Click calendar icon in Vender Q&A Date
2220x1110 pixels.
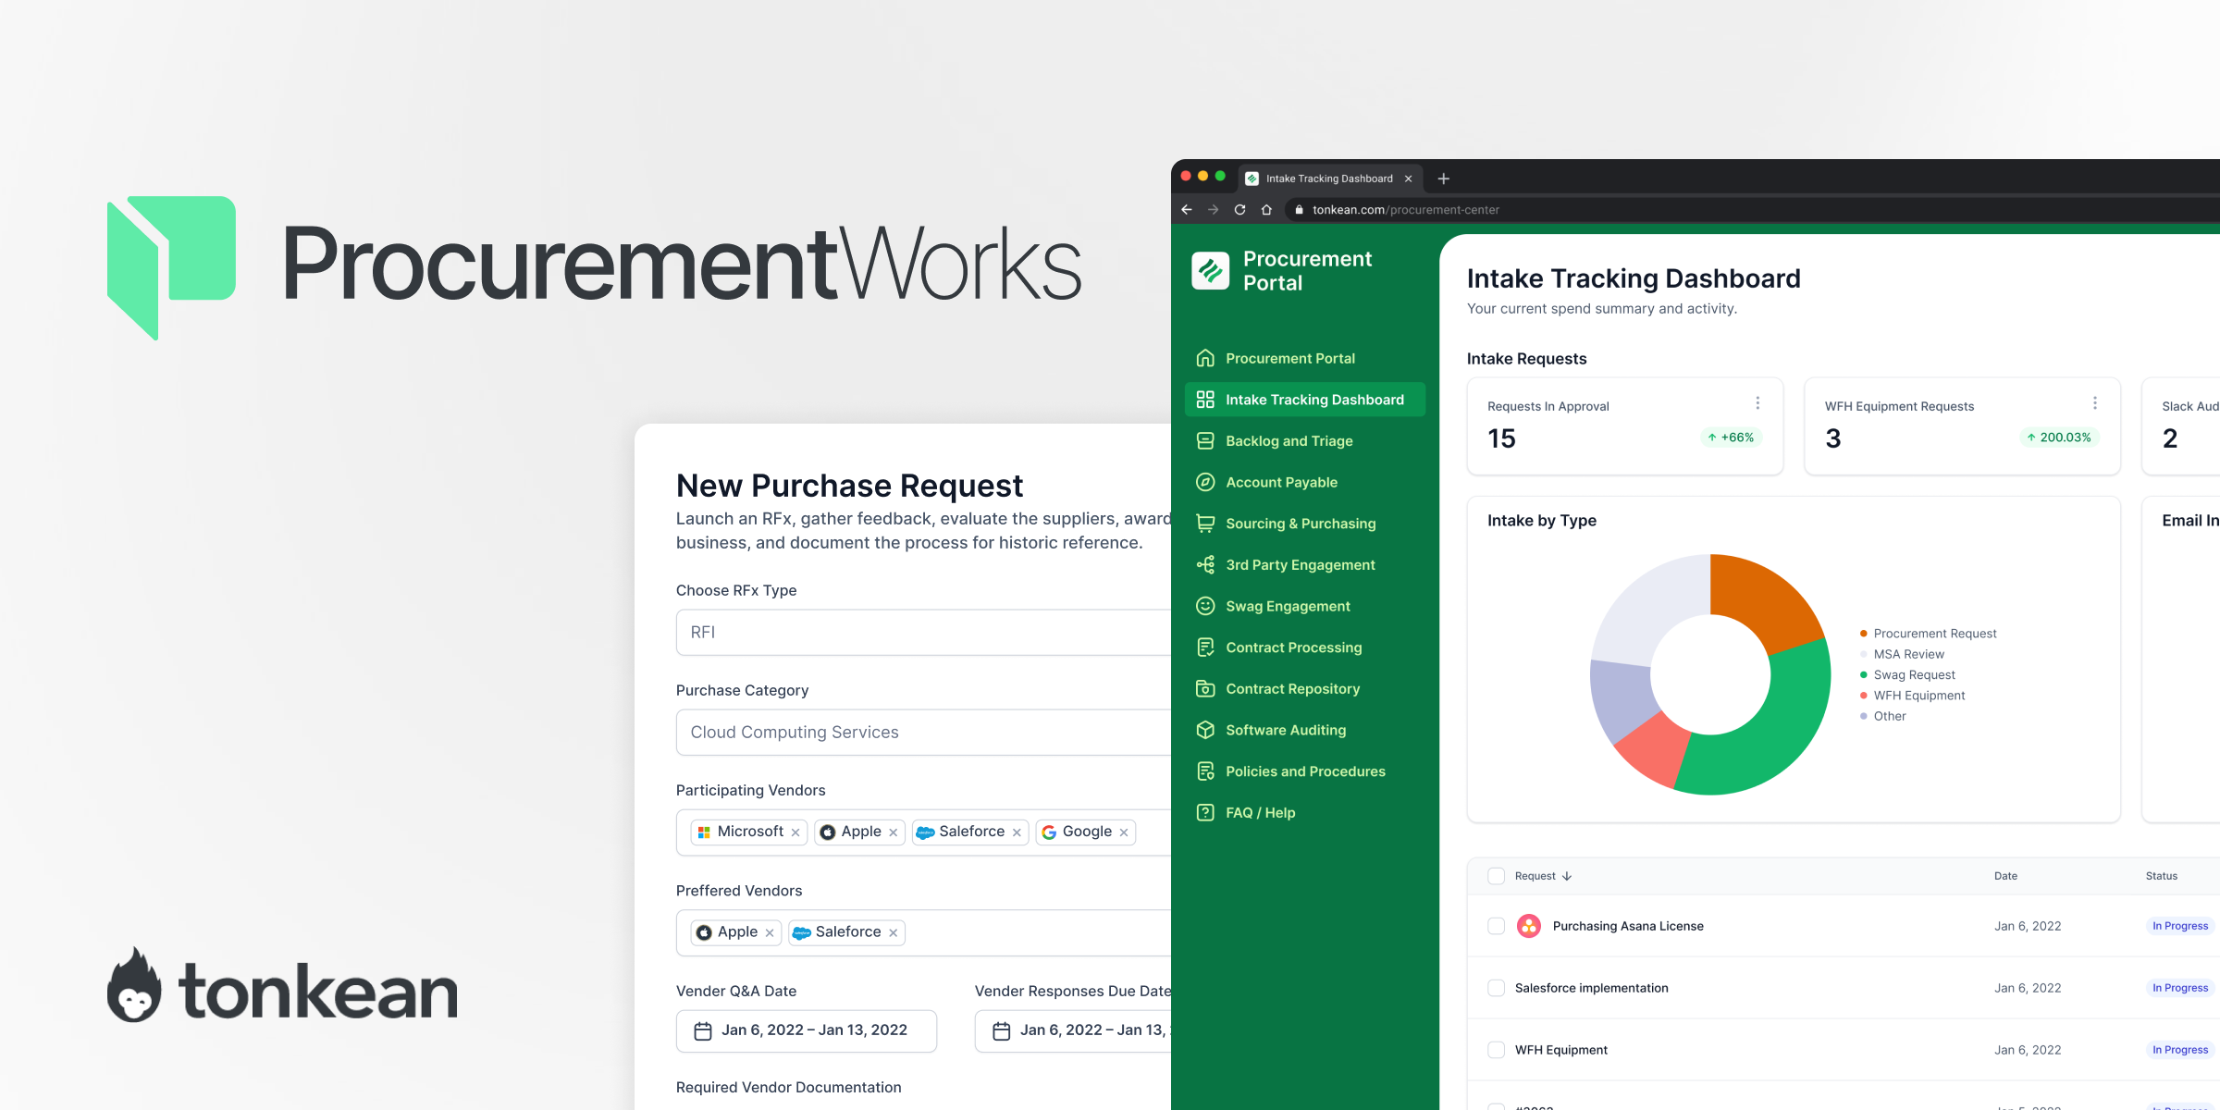703,1030
